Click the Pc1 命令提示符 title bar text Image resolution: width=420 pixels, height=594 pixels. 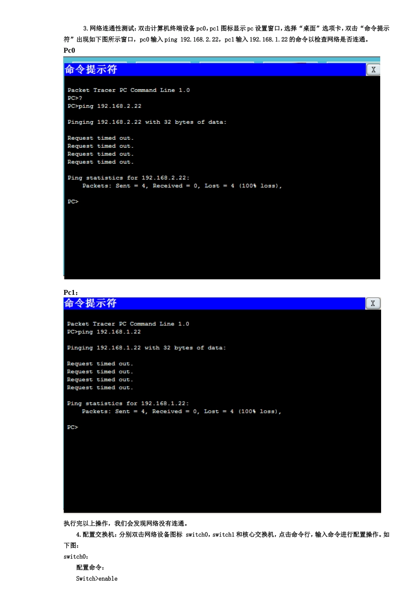tap(91, 303)
